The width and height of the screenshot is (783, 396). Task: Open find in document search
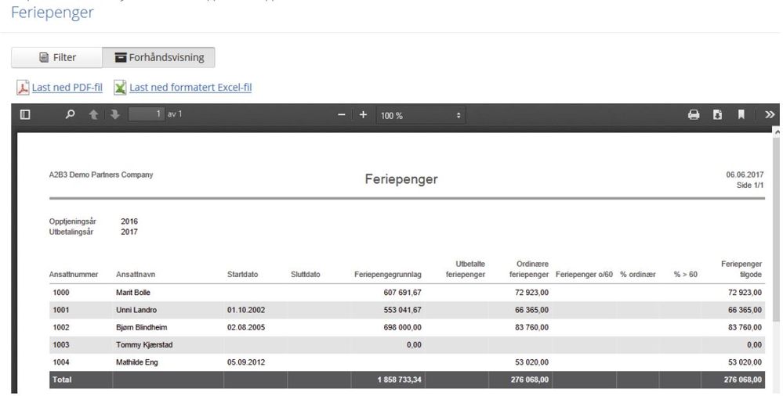pos(71,115)
